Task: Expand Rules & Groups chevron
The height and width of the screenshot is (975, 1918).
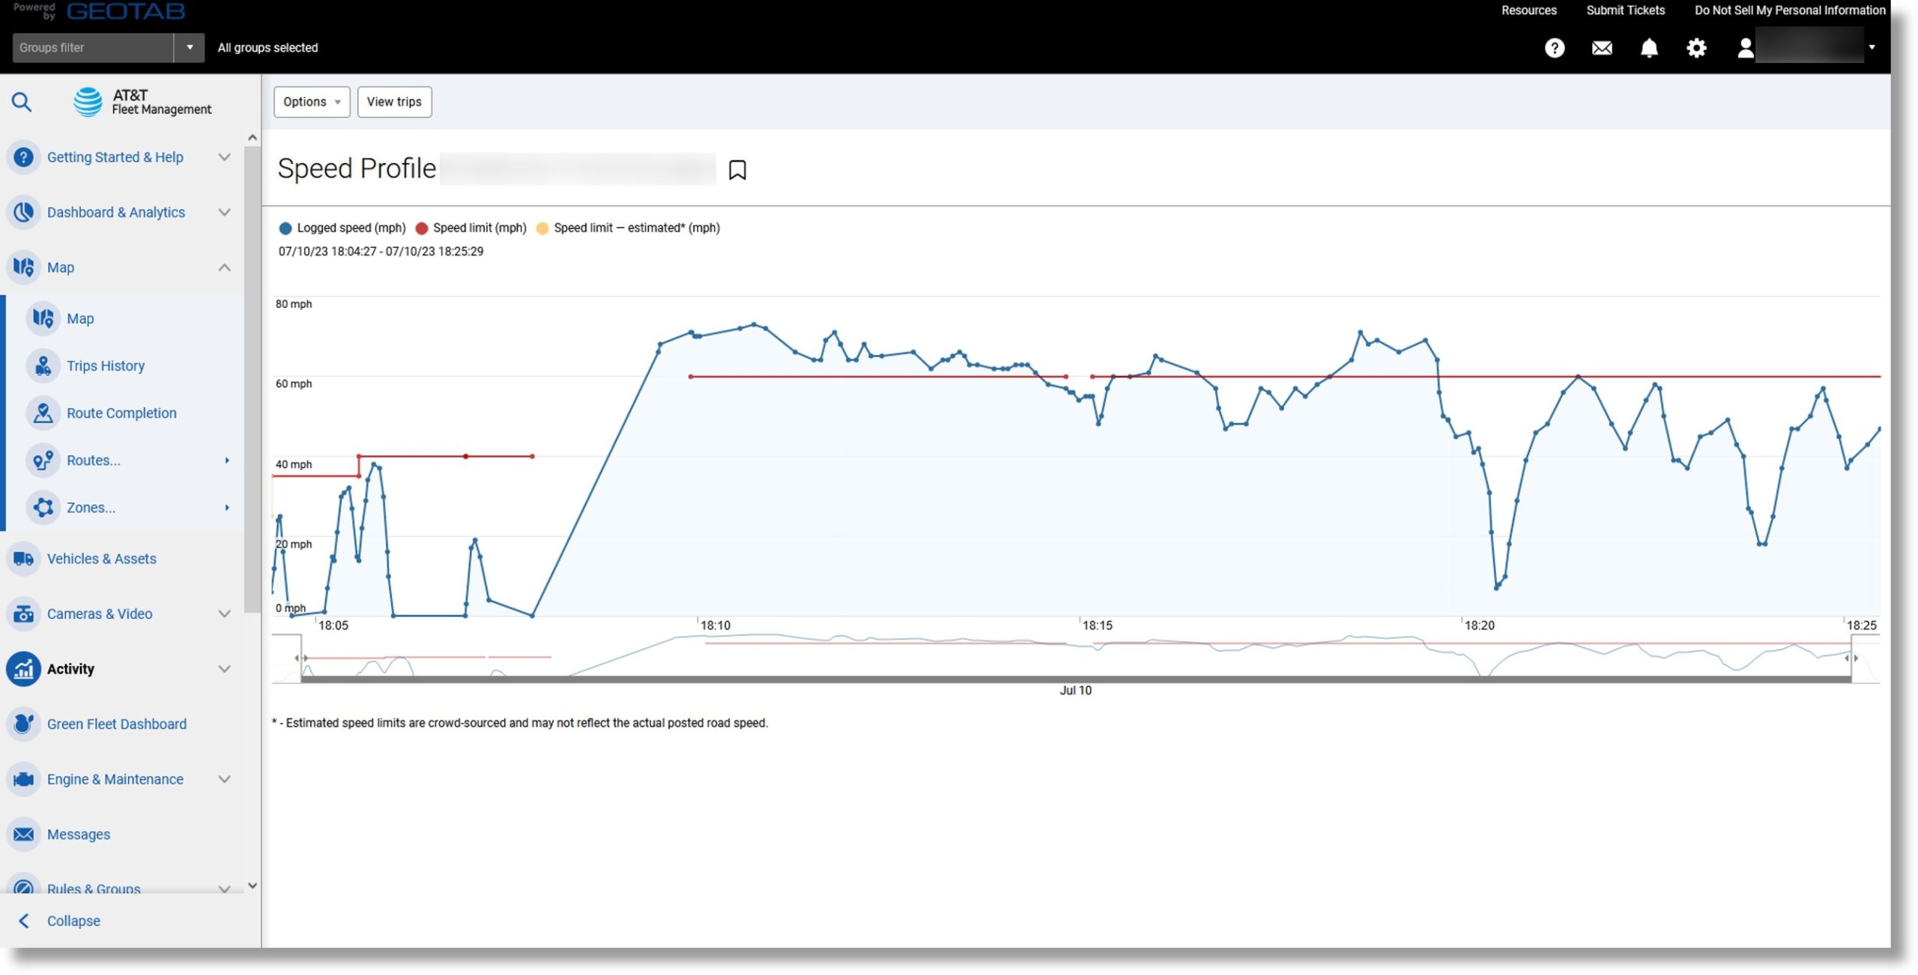Action: (x=224, y=888)
